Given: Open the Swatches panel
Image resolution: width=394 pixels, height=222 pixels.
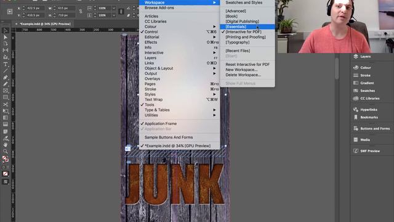Looking at the screenshot, I should coord(364,91).
